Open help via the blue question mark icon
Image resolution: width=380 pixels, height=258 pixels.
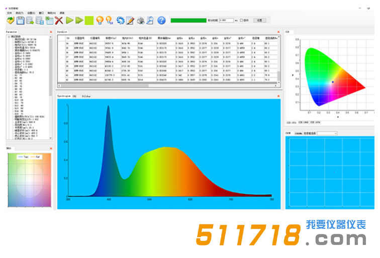pyautogui.click(x=161, y=21)
